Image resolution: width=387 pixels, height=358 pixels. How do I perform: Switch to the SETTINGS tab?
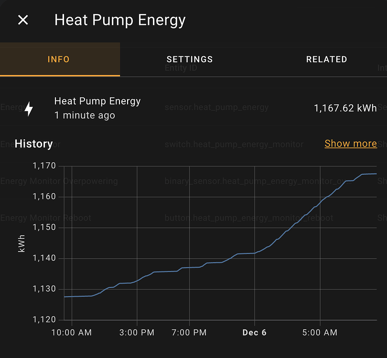click(189, 59)
